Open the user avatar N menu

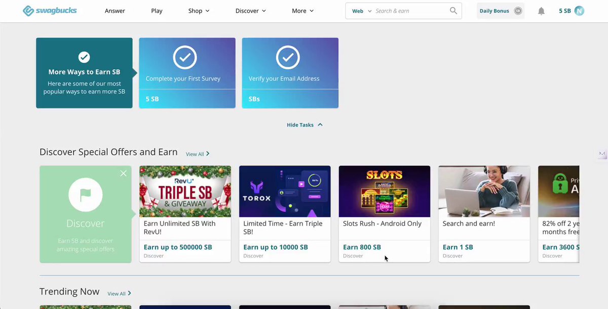(579, 11)
